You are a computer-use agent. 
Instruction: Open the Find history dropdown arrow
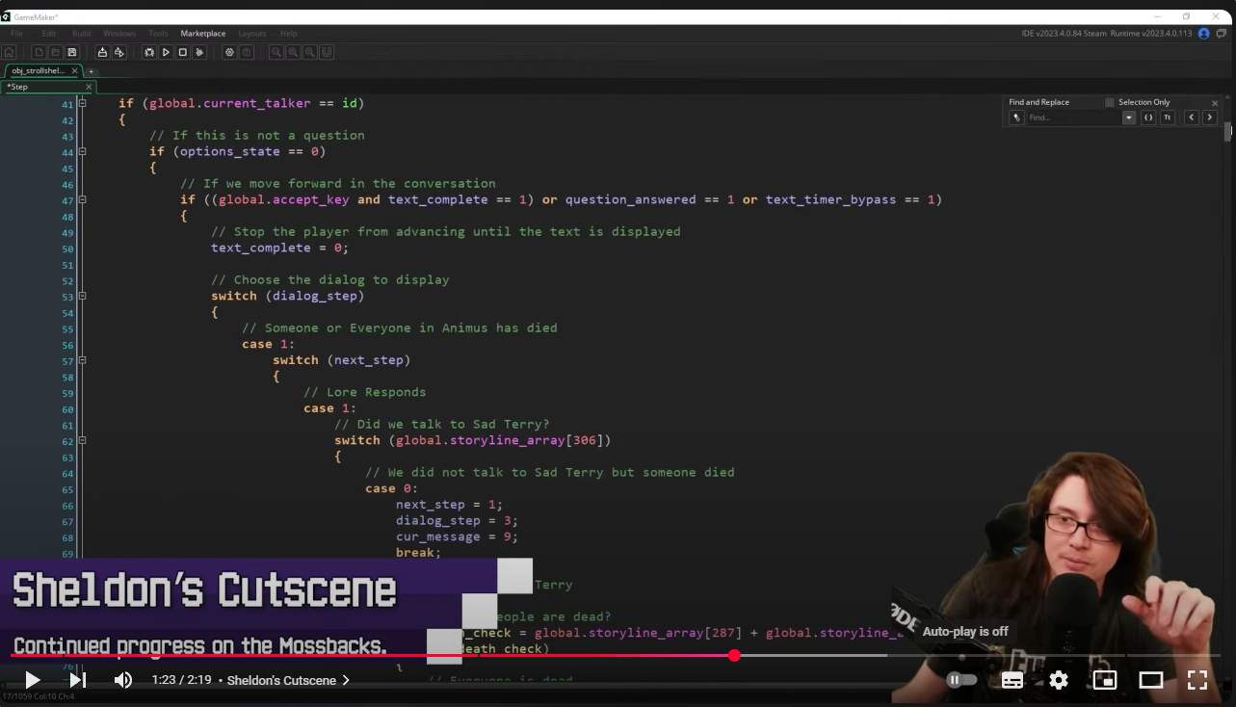1129,118
